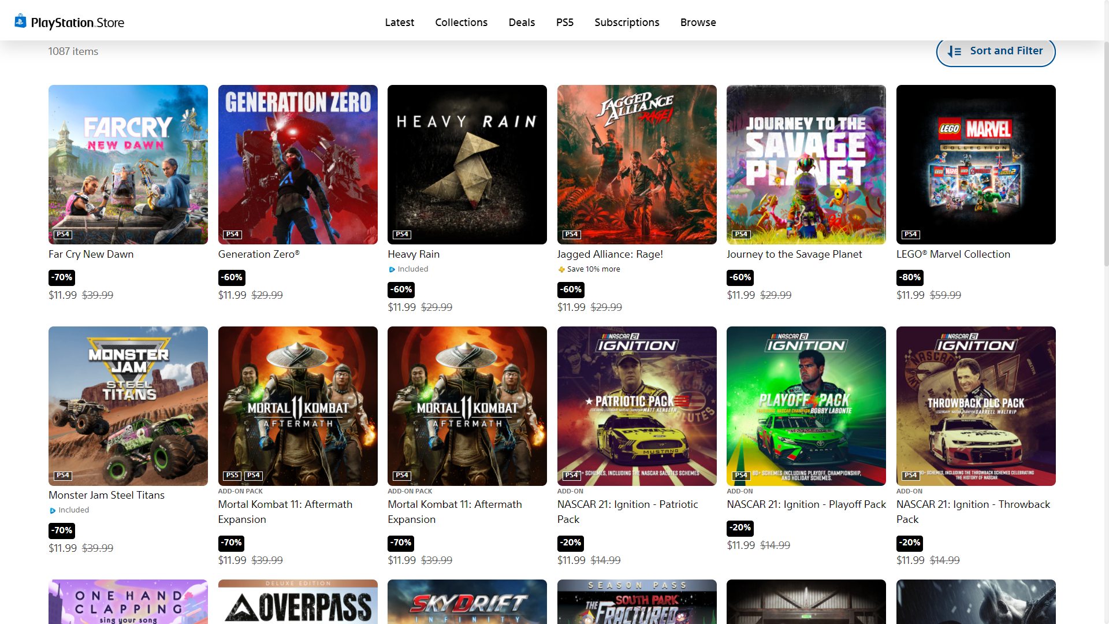Click the PS4 badge on Far Cry New Dawn
The height and width of the screenshot is (624, 1109).
pos(62,235)
